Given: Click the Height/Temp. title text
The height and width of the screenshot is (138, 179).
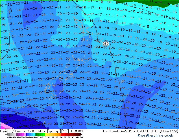Looking at the screenshot, I should click(x=14, y=131).
